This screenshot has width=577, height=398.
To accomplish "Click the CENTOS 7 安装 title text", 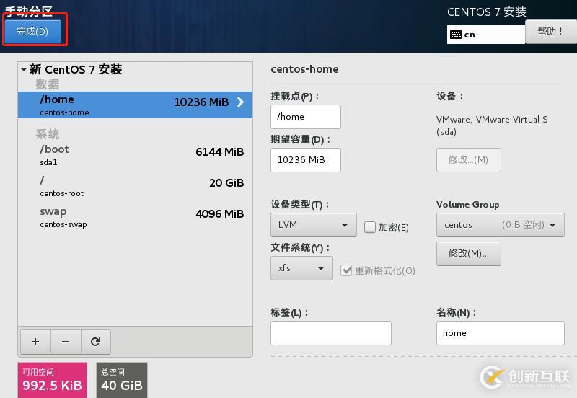I will (x=486, y=12).
